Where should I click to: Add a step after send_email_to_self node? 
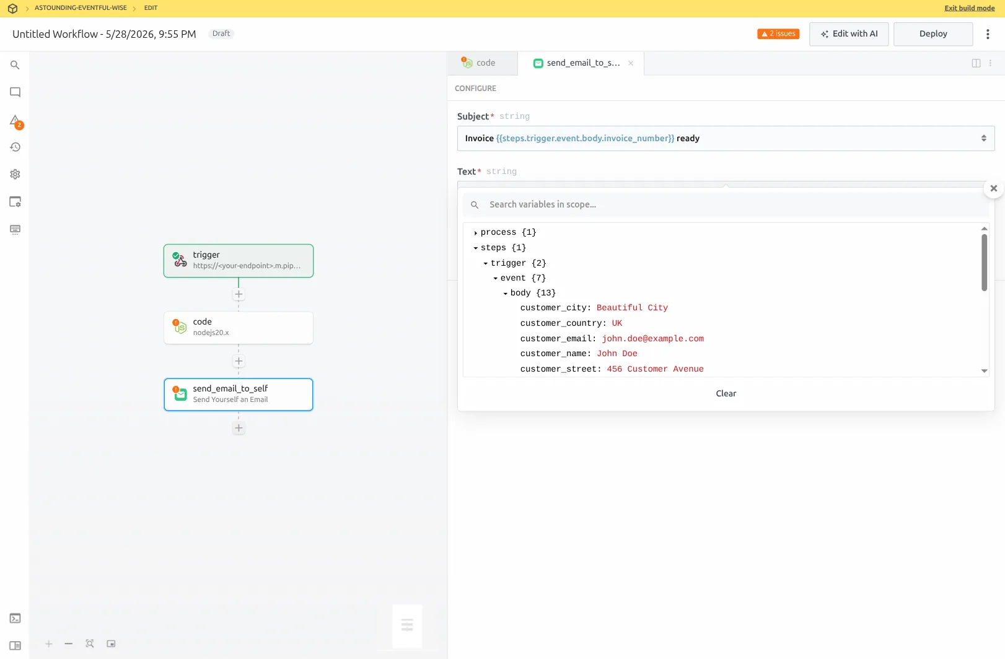pyautogui.click(x=239, y=428)
